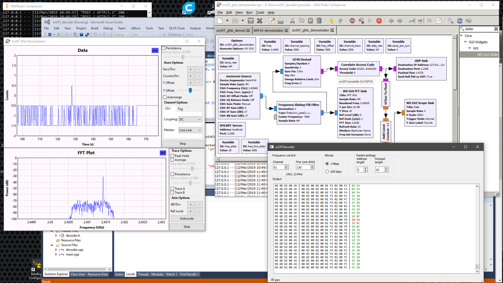Click Secs/Div plus button
This screenshot has height=283, width=503.
190,69
